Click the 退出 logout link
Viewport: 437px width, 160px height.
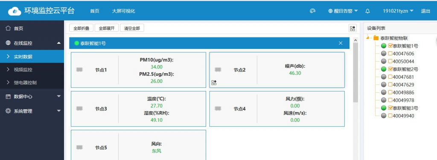pos(425,11)
